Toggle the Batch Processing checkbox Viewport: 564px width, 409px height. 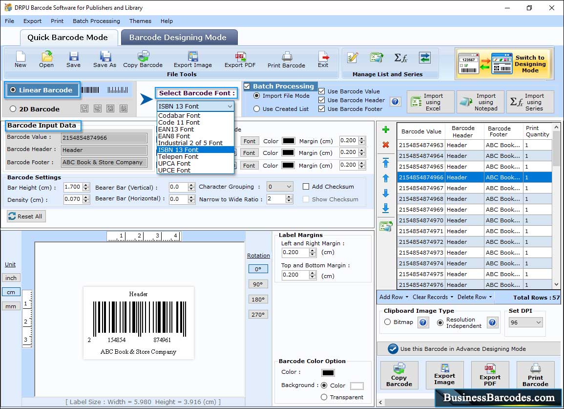tap(247, 86)
